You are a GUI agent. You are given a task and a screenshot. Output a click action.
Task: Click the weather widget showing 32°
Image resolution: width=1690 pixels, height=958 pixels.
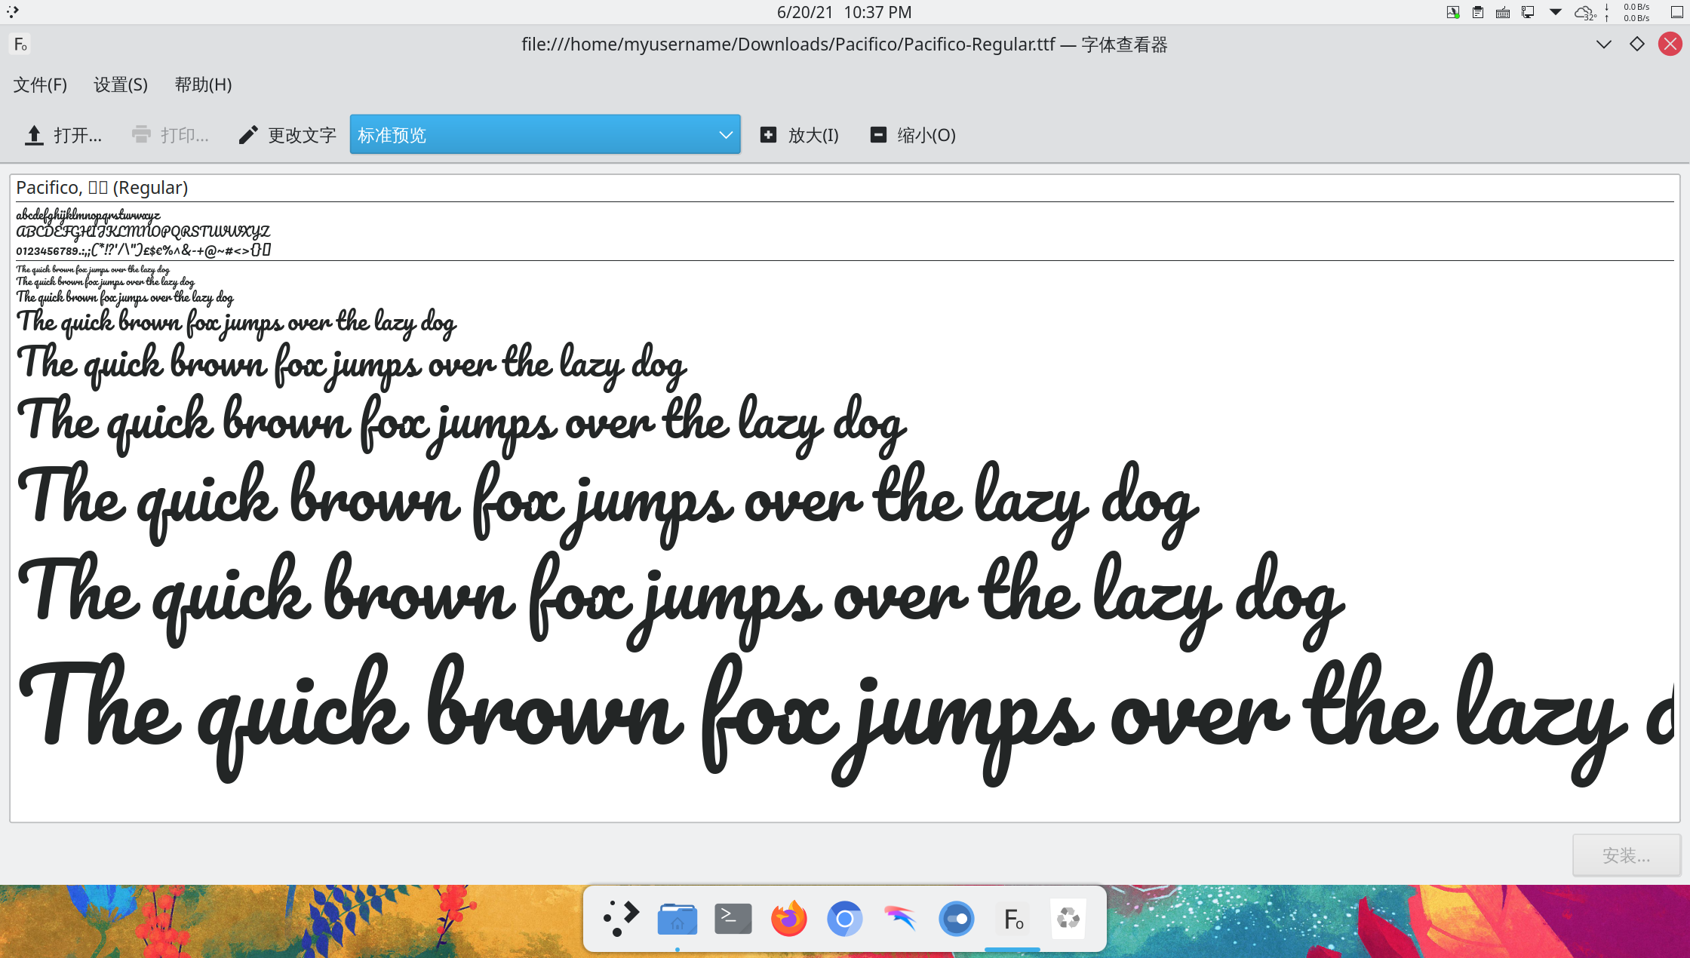(x=1584, y=12)
